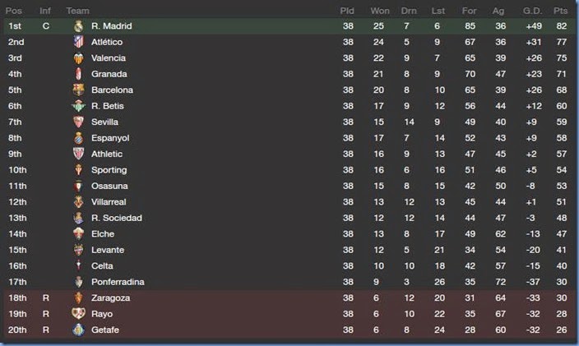Image resolution: width=579 pixels, height=346 pixels.
Task: Click the Granada club crest
Action: (x=78, y=74)
